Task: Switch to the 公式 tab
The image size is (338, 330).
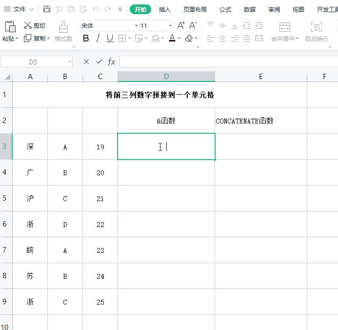Action: point(225,9)
